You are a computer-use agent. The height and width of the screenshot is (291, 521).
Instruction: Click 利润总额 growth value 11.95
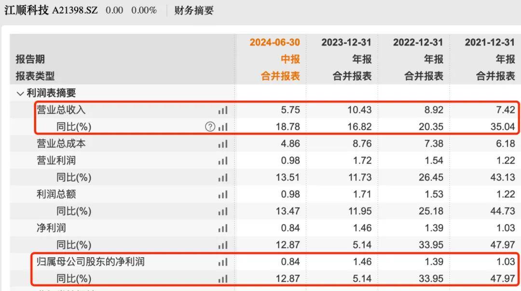pyautogui.click(x=359, y=211)
